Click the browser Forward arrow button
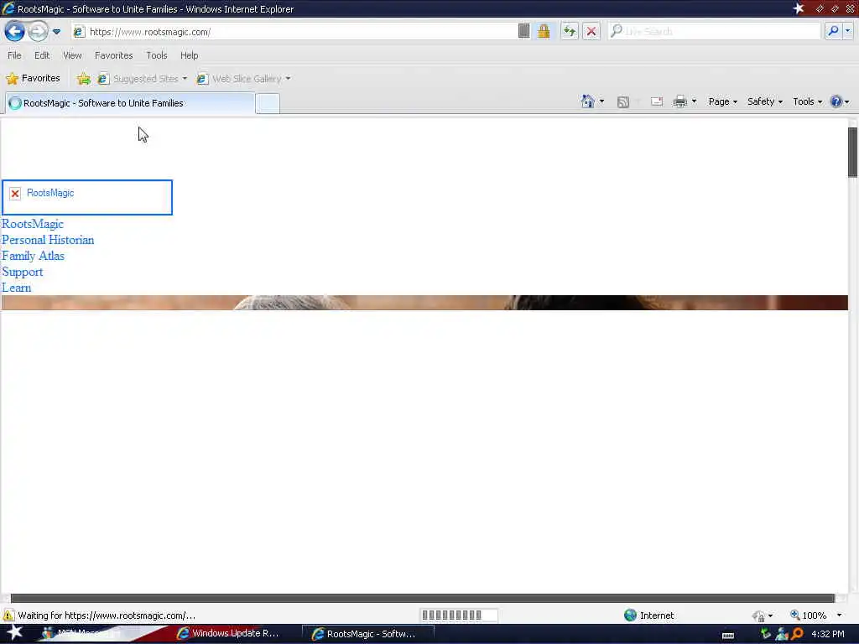Image resolution: width=859 pixels, height=644 pixels. (38, 31)
